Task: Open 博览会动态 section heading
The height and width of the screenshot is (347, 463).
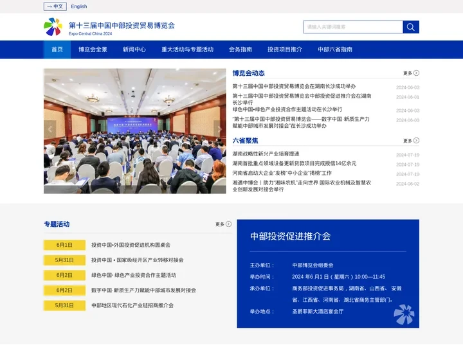Action: coord(248,73)
